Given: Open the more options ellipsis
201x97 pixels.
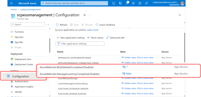Looking at the screenshot, I should coord(90,15).
